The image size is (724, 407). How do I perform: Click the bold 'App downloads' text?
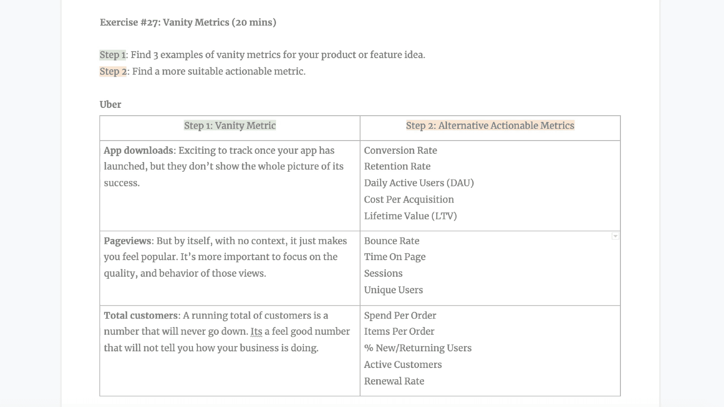(x=138, y=150)
